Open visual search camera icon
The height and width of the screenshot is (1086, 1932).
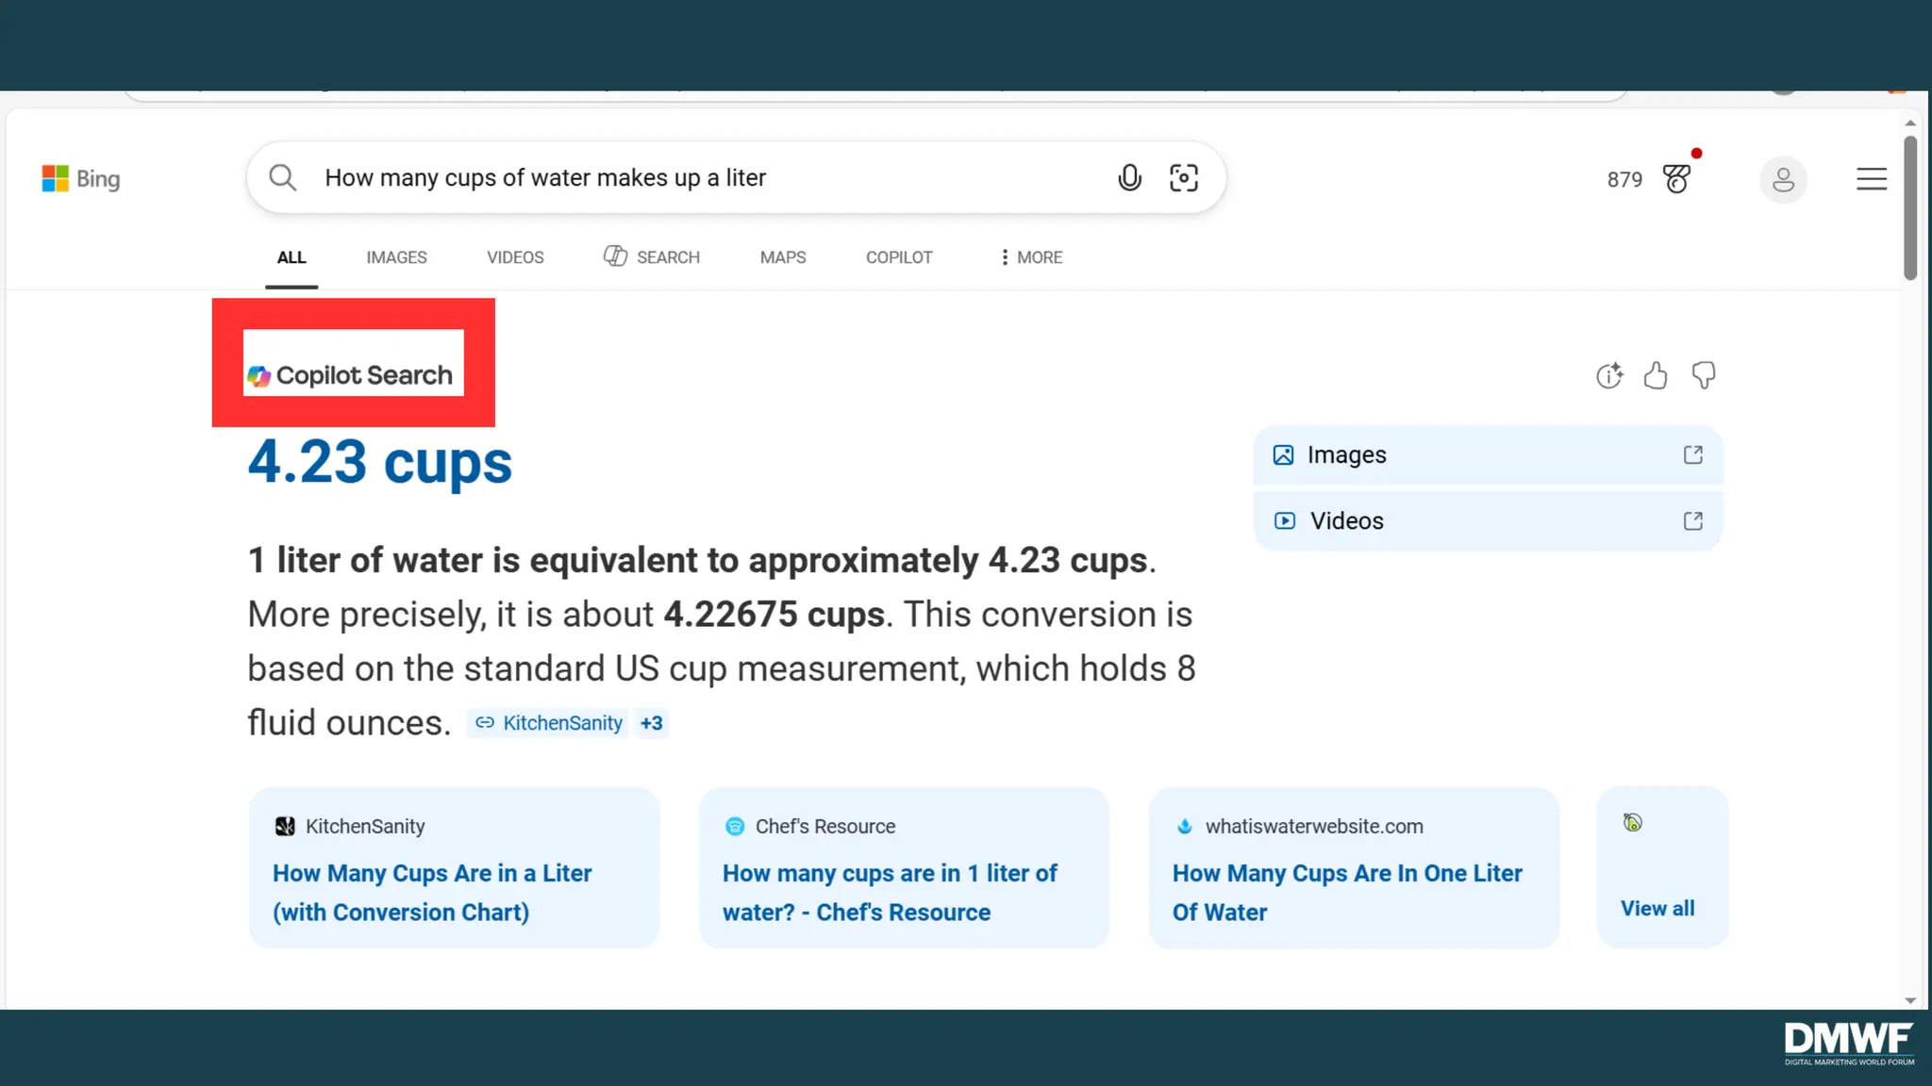point(1183,177)
